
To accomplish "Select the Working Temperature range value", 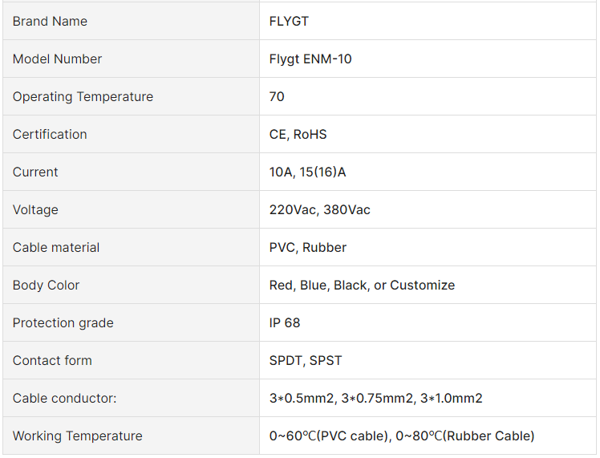I will click(401, 436).
